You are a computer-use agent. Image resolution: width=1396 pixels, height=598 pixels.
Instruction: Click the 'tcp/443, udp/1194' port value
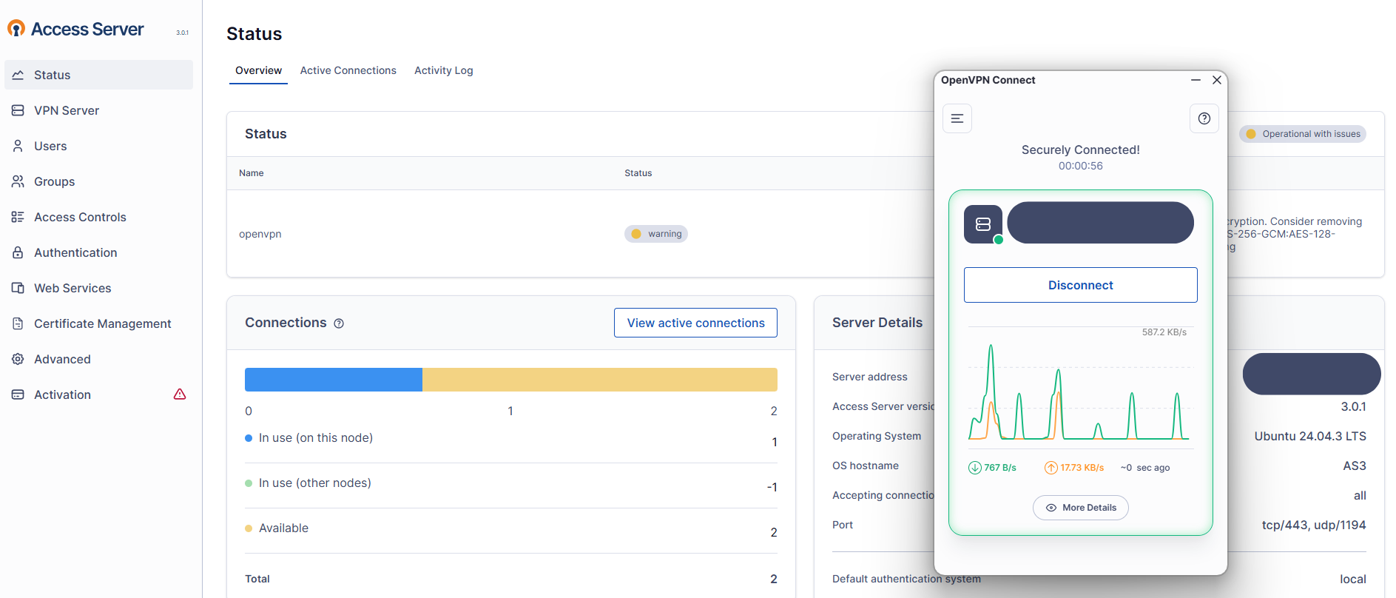pyautogui.click(x=1314, y=525)
